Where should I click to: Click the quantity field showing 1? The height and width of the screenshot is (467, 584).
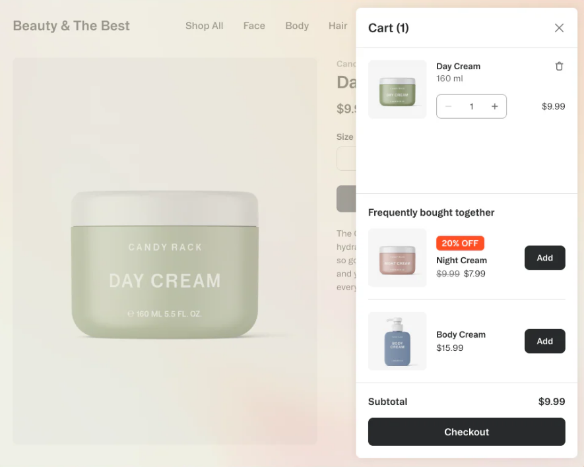pyautogui.click(x=472, y=106)
